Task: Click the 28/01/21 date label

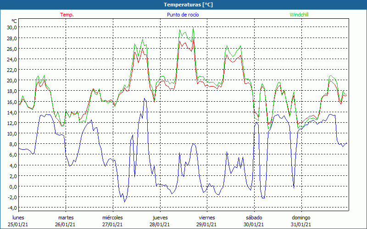Action: 160,224
